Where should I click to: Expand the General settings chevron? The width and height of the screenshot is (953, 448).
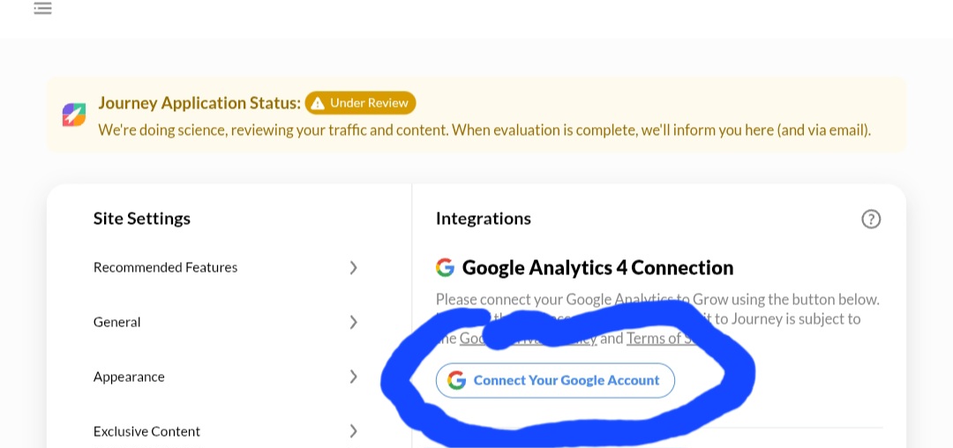353,322
